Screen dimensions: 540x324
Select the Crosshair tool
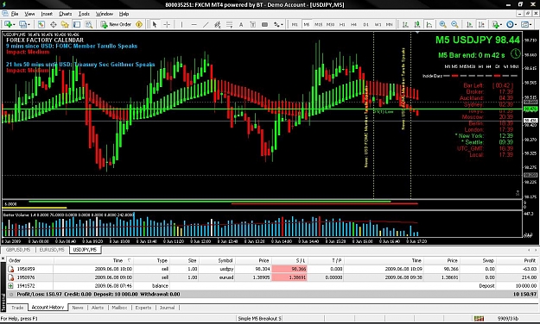(x=167, y=24)
